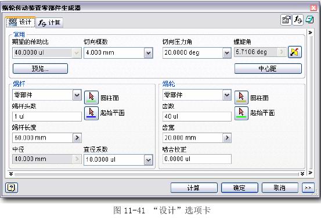The width and height of the screenshot is (321, 218).
Task: Open the help icon at bottom left
Action: pyautogui.click(x=12, y=188)
